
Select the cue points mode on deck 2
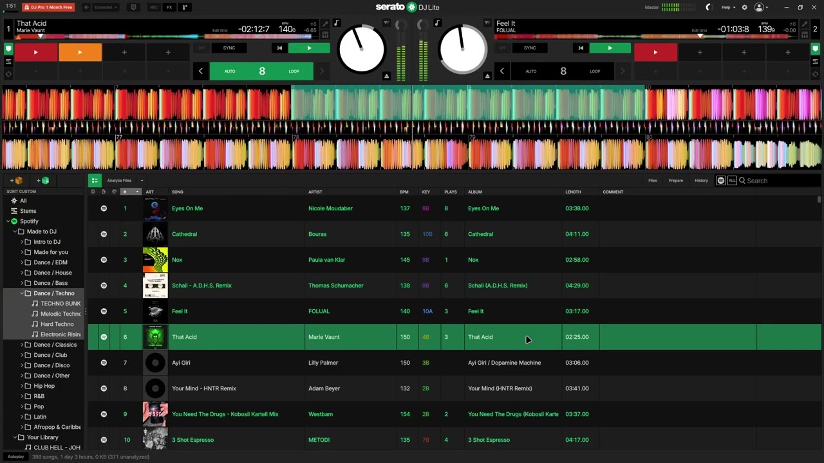[x=815, y=48]
